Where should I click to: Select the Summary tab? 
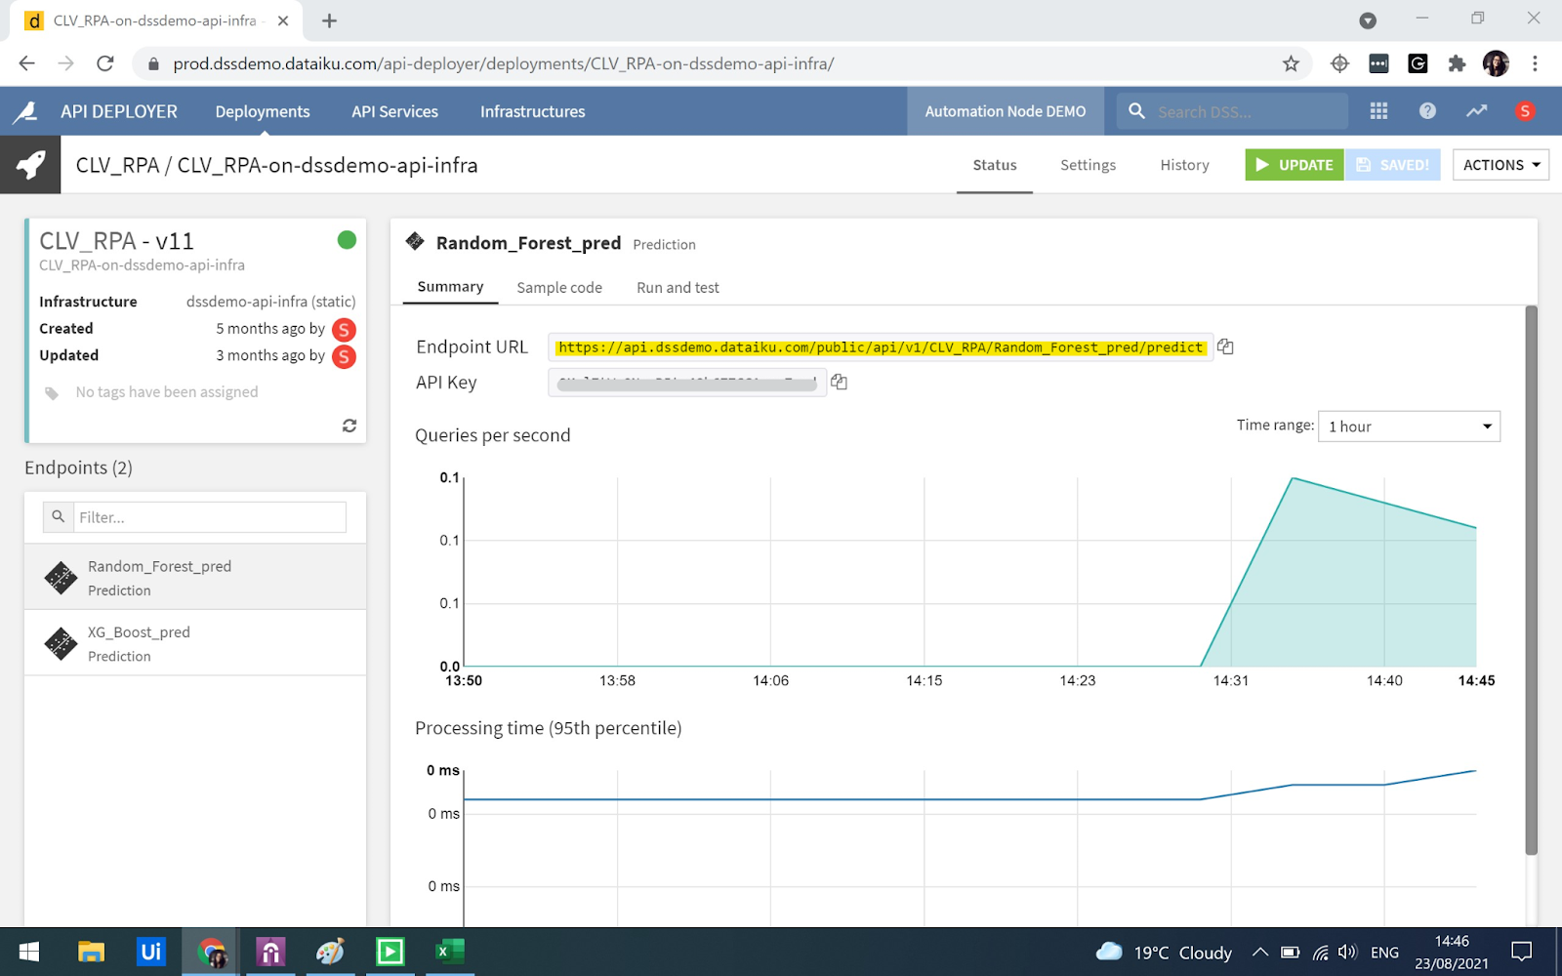[450, 287]
